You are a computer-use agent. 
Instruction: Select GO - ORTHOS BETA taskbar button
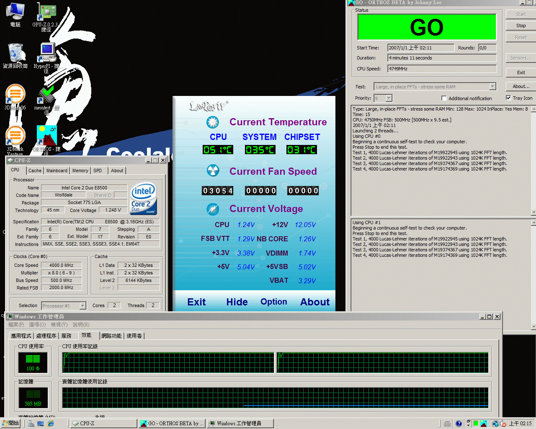pos(172,424)
